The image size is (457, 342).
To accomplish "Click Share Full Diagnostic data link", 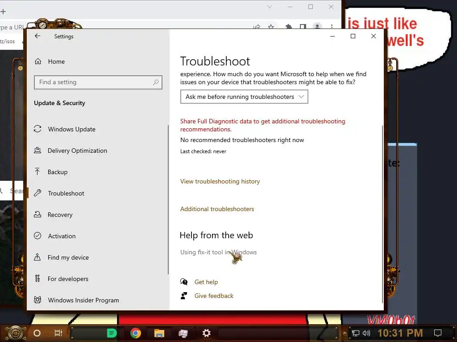I will tap(262, 125).
